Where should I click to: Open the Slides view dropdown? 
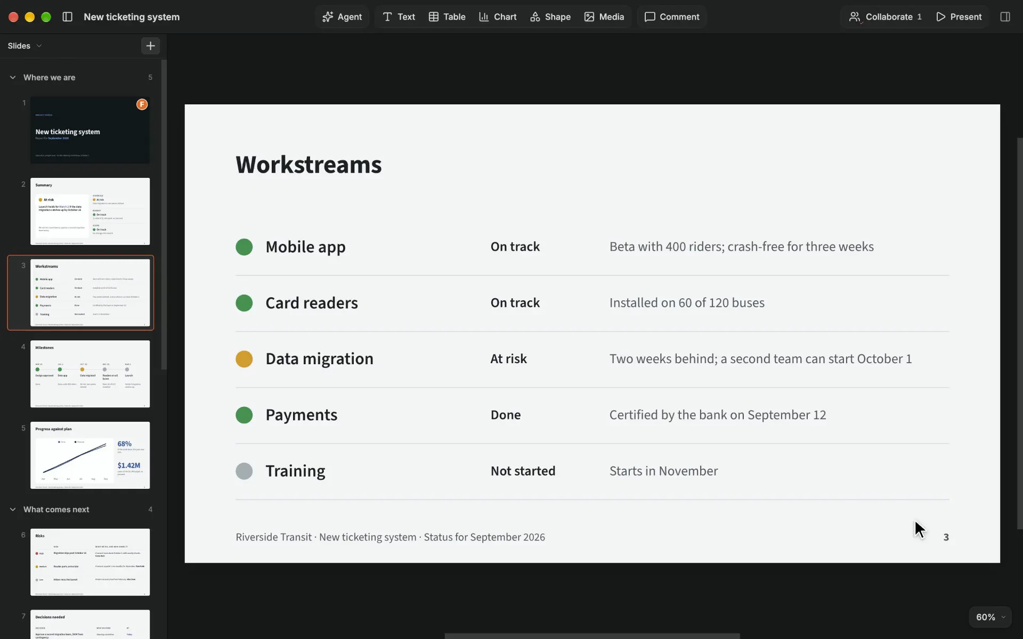tap(25, 46)
